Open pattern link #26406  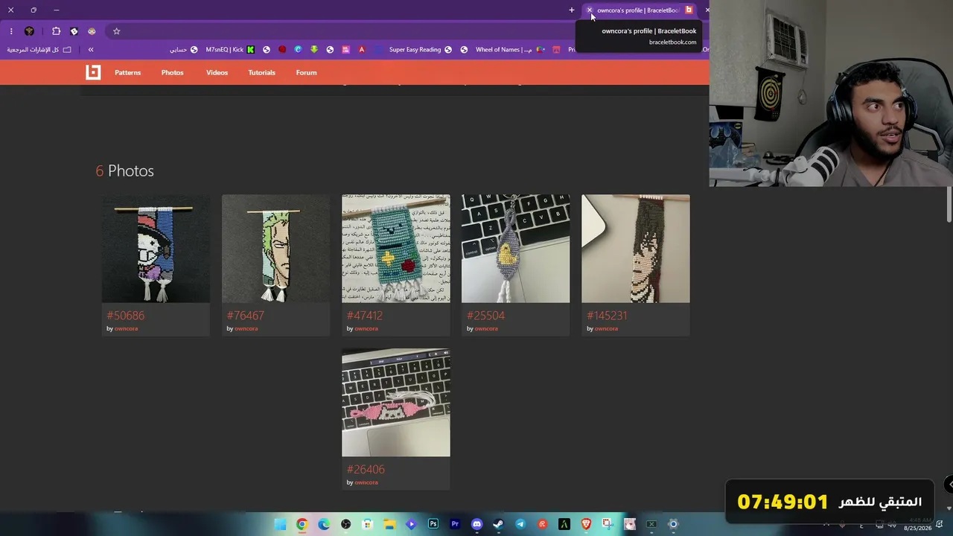(x=366, y=470)
